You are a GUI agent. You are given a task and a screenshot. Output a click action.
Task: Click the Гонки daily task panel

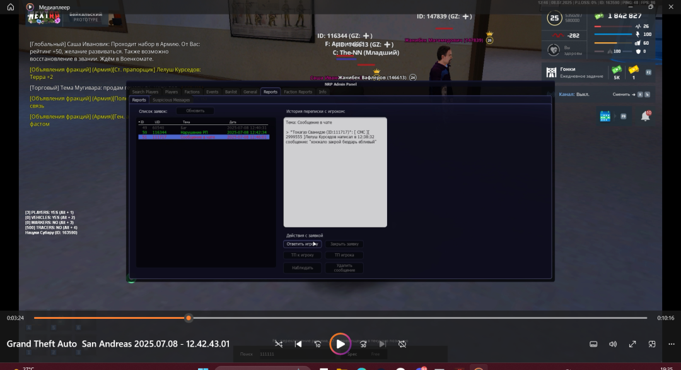click(599, 72)
